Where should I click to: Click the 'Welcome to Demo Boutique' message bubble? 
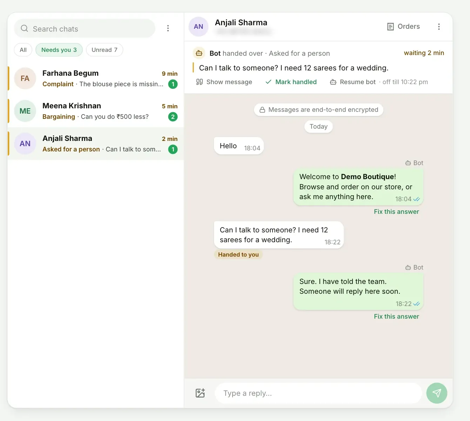pos(358,187)
